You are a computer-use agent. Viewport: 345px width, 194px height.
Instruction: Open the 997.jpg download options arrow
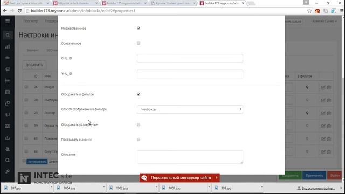pos(51,188)
